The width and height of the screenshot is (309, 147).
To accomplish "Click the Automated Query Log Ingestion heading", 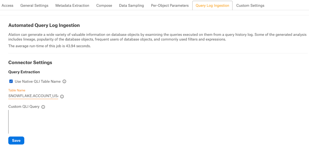I will 44,25.
